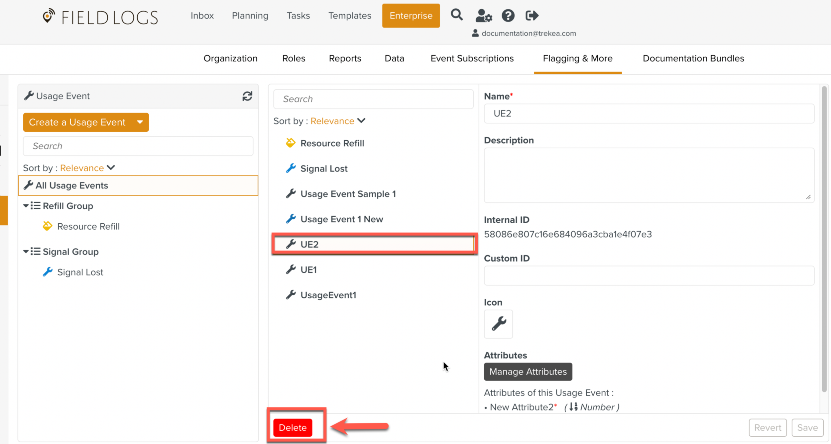Click the logout arrow icon
831x444 pixels.
(532, 16)
